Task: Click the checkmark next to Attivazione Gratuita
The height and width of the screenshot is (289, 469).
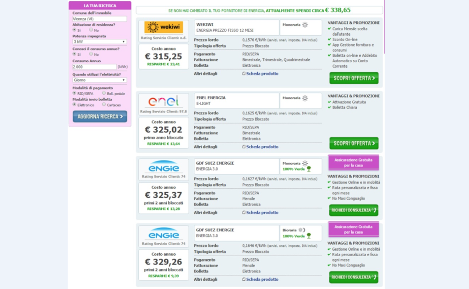Action: tap(329, 102)
